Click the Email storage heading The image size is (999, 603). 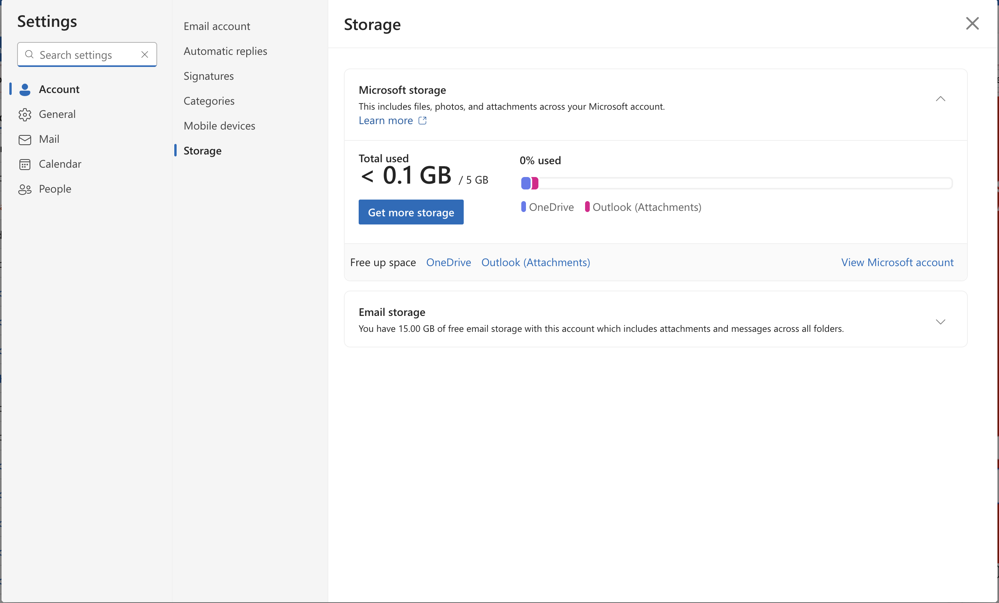coord(392,312)
